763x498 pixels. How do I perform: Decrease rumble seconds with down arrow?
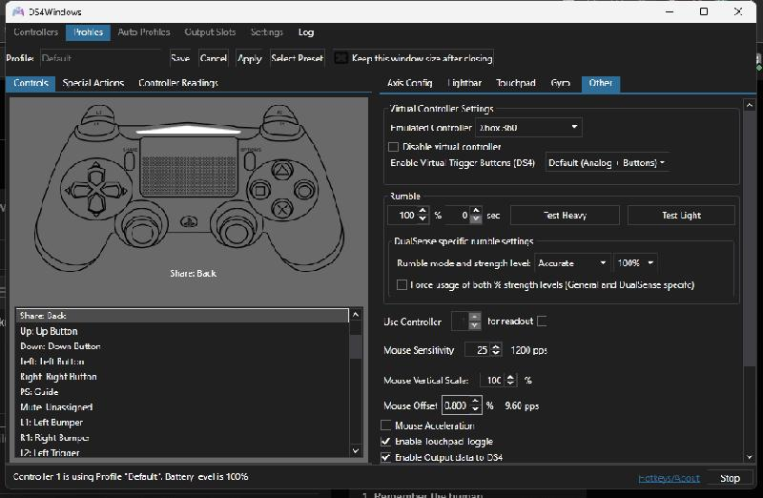(476, 219)
